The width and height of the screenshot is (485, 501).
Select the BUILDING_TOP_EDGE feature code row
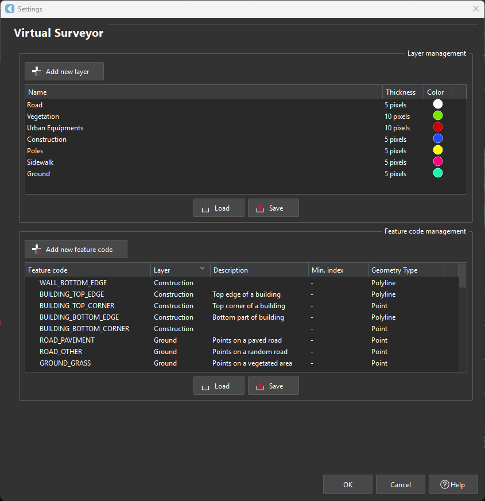coord(72,294)
